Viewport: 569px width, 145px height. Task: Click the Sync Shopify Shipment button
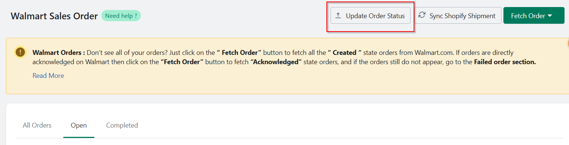(458, 16)
